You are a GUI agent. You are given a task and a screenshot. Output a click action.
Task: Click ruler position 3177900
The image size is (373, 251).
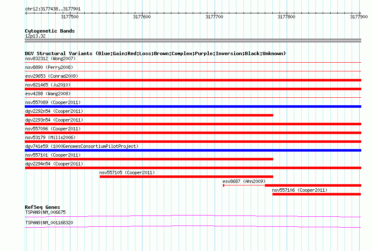[x=359, y=17]
